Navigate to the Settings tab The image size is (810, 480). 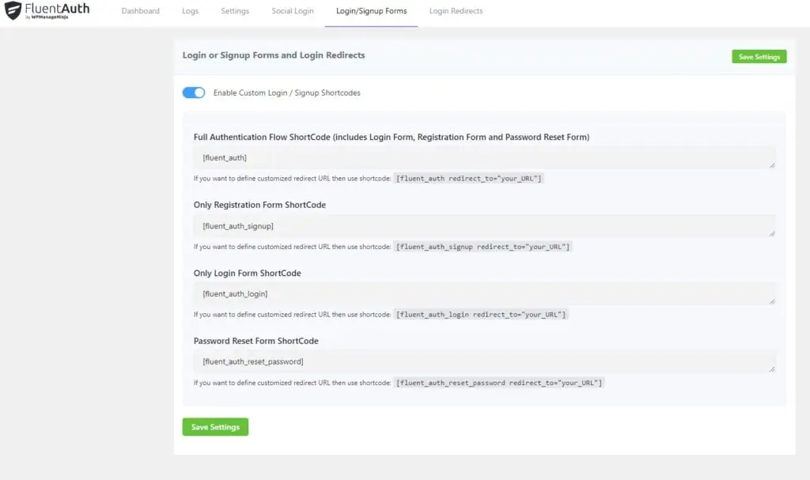pos(235,11)
